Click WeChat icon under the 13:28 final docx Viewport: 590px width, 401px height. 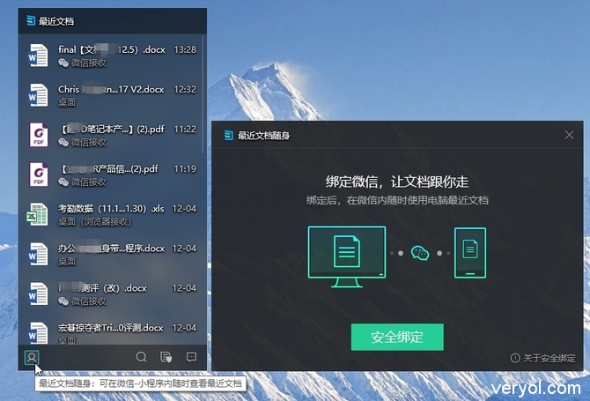point(63,63)
